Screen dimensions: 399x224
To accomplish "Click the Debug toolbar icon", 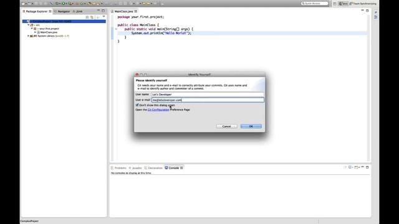I will click(x=57, y=4).
